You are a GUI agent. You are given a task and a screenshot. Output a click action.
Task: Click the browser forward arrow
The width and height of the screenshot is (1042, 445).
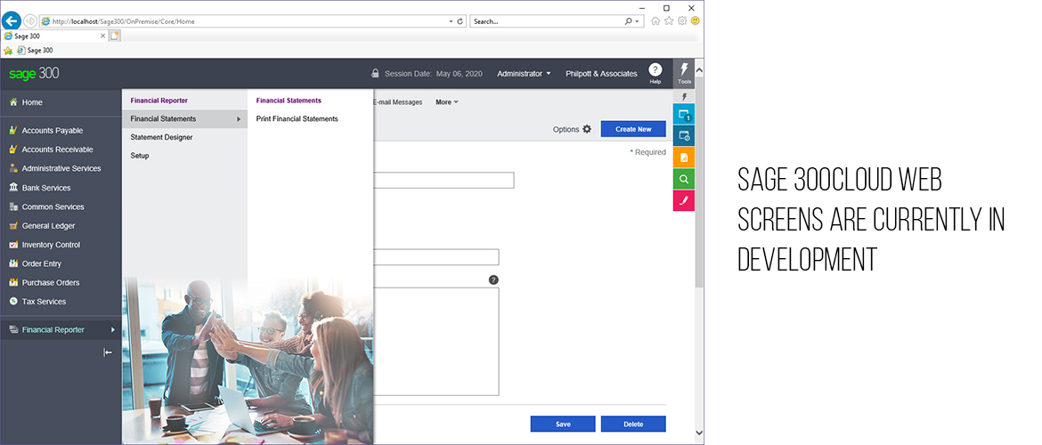[30, 21]
